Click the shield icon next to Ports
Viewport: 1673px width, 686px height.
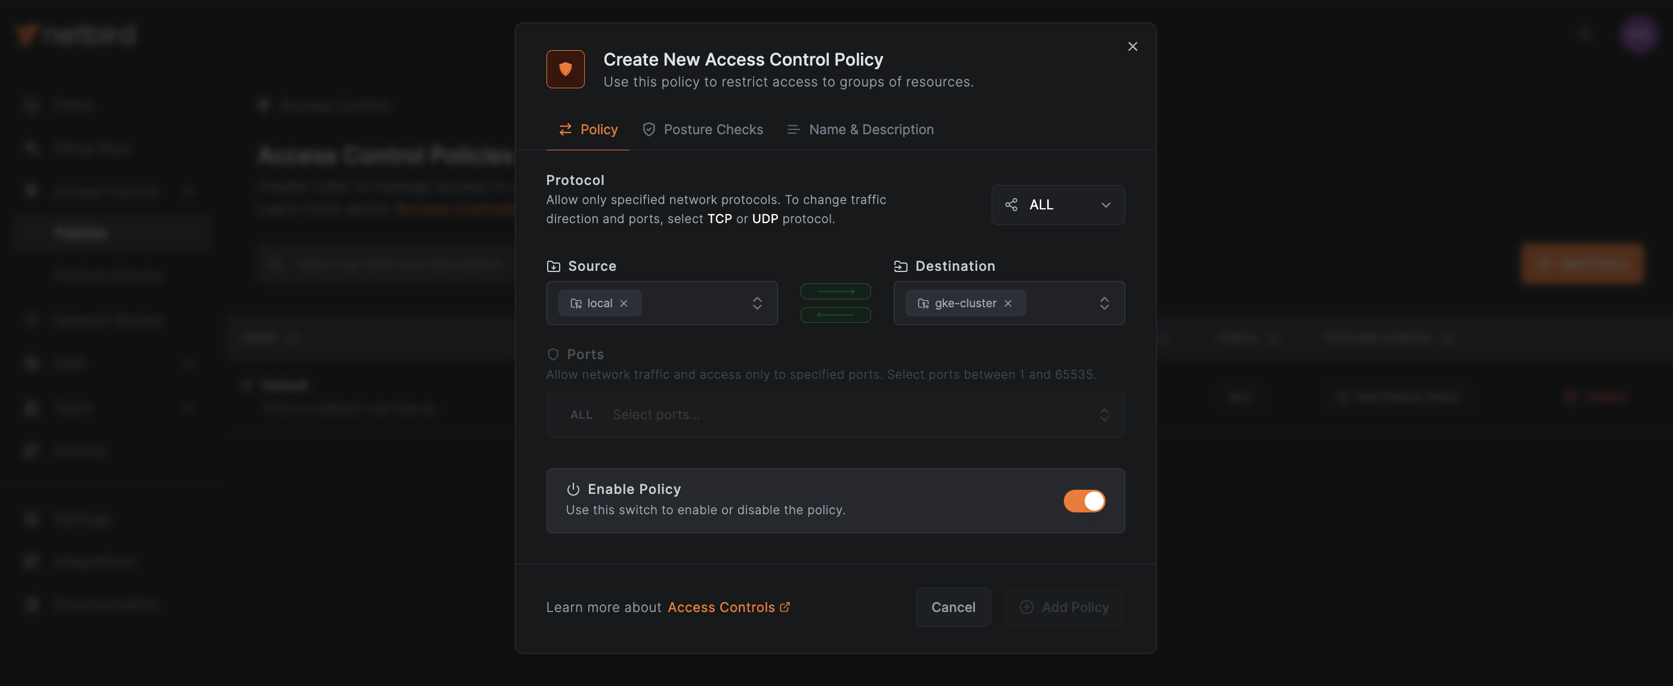tap(553, 355)
